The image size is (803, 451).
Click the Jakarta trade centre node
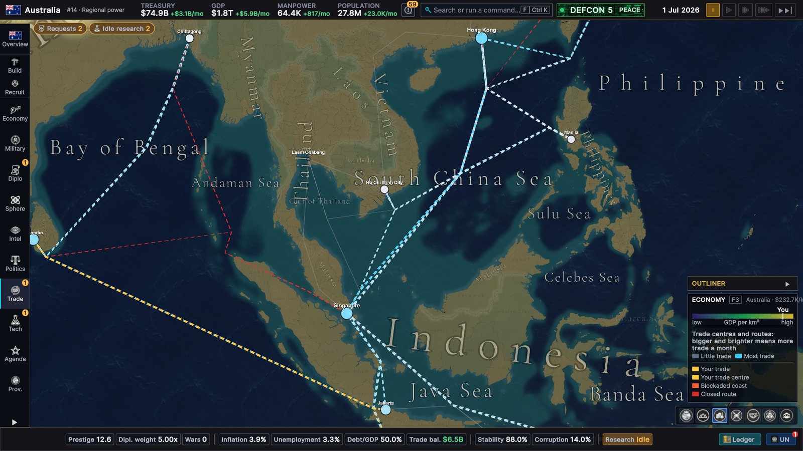click(385, 410)
